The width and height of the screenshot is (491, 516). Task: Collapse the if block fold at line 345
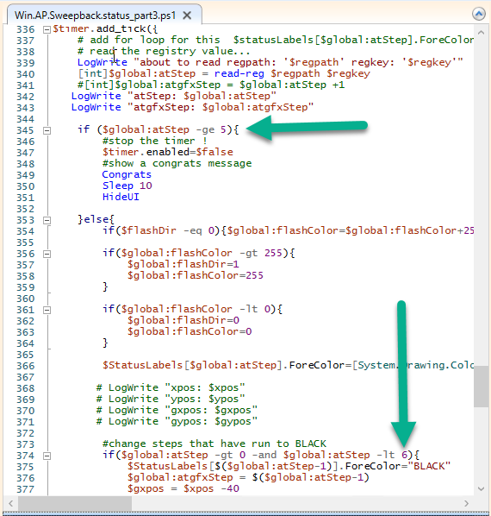pyautogui.click(x=47, y=130)
